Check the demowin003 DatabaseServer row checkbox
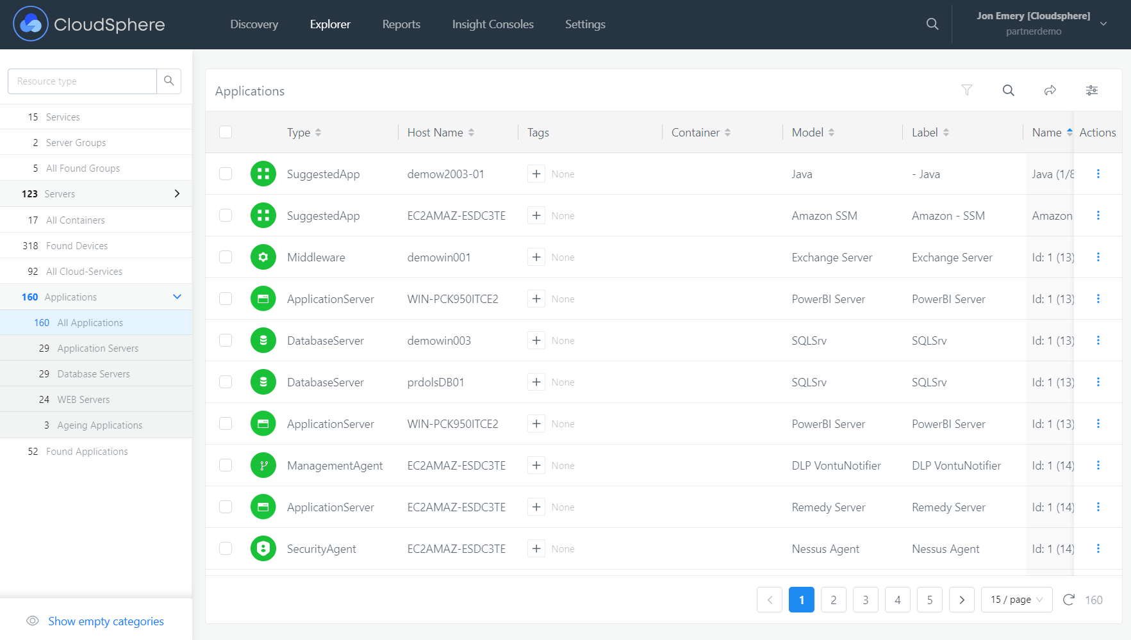The width and height of the screenshot is (1131, 640). click(x=226, y=340)
